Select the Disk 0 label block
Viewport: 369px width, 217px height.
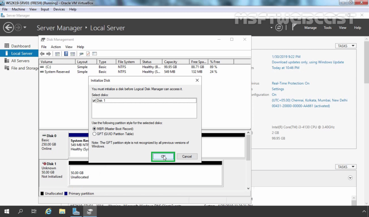pyautogui.click(x=53, y=145)
